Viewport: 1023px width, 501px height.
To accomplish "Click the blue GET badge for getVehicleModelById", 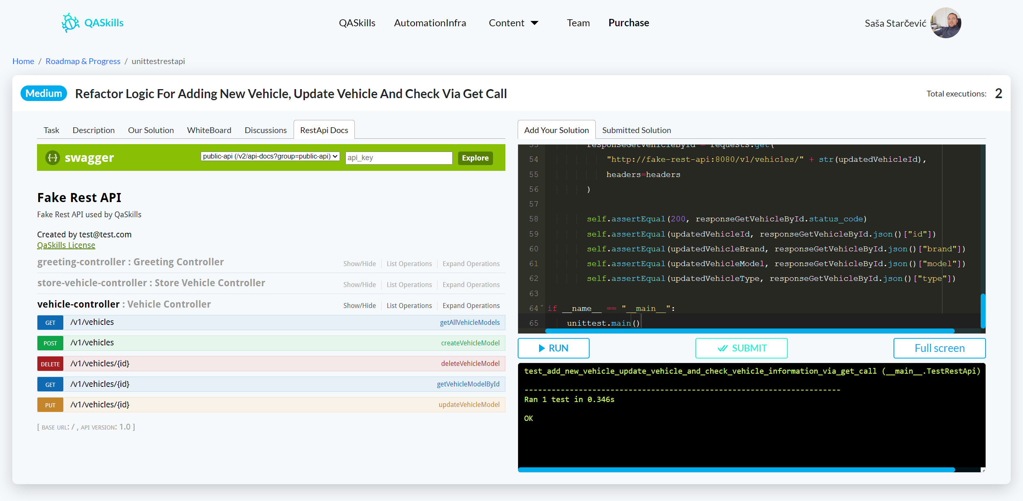I will (50, 384).
